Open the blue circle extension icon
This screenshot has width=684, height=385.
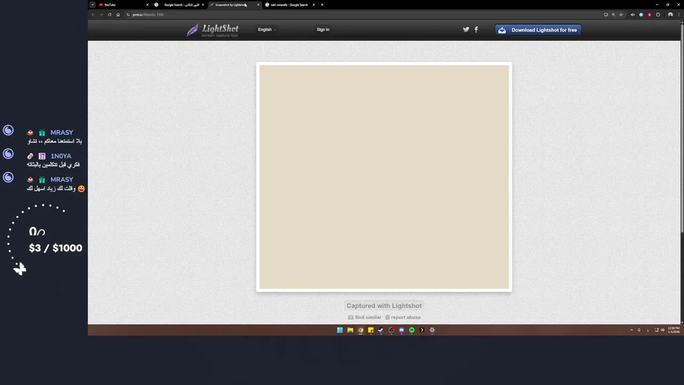641,14
